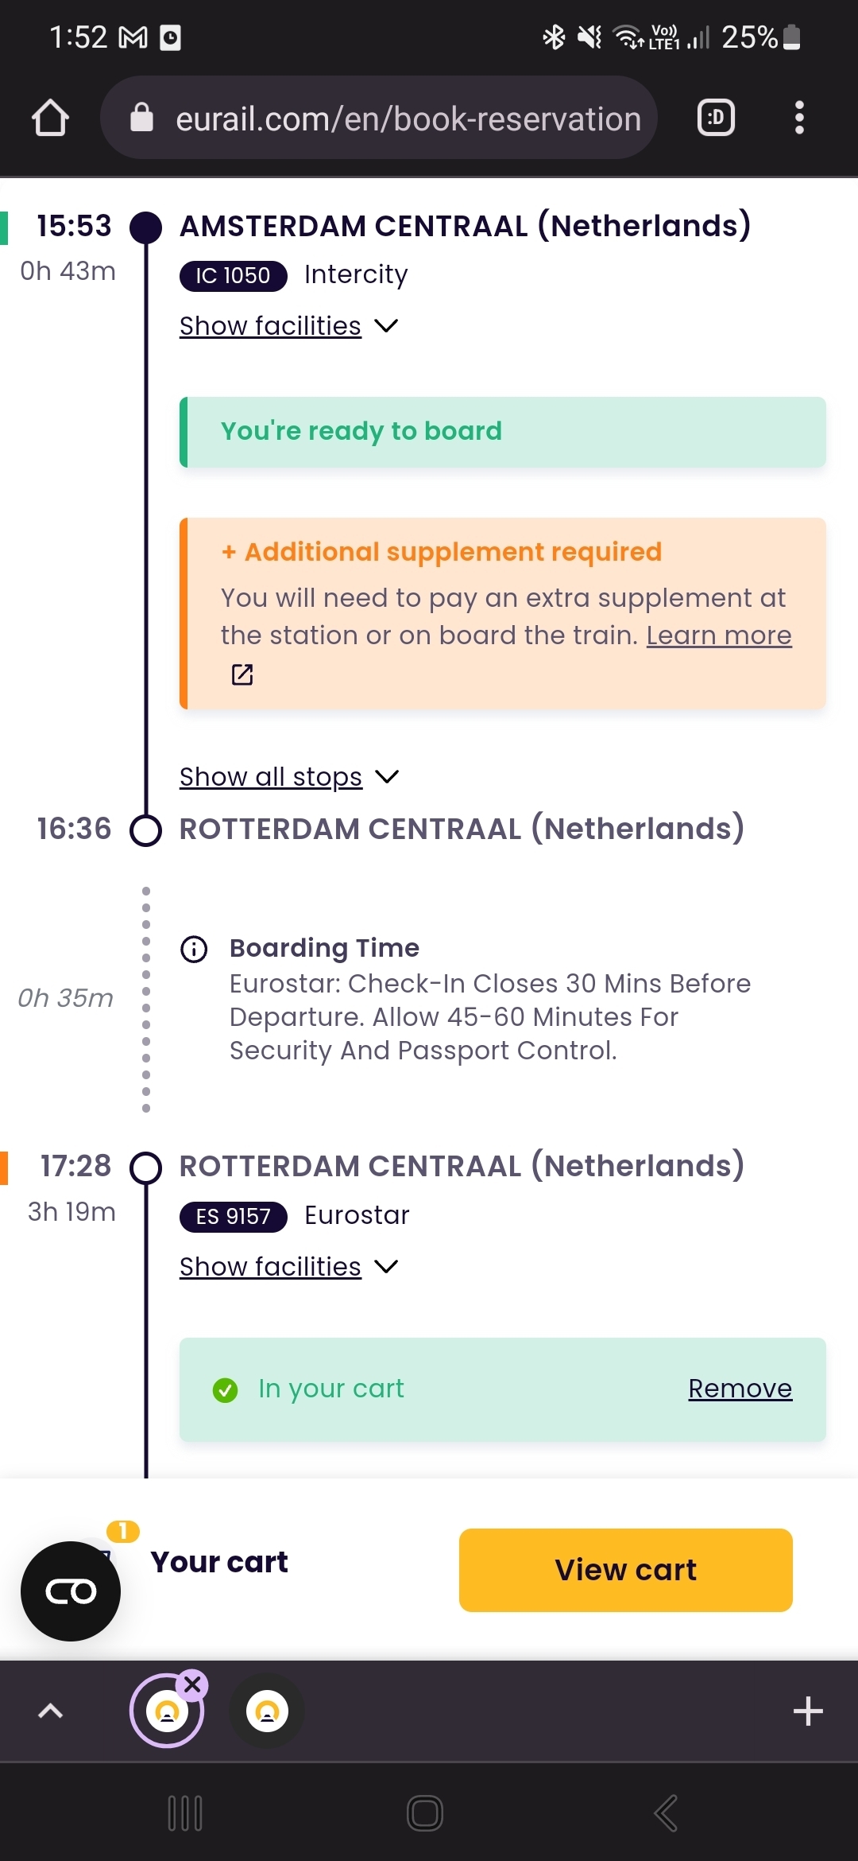The image size is (858, 1861).
Task: Expand the bottom tab bar chevron
Action: click(x=51, y=1711)
